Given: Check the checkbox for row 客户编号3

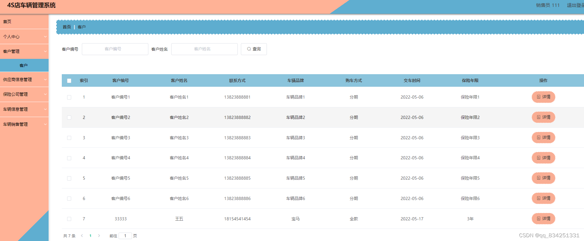Looking at the screenshot, I should point(69,138).
